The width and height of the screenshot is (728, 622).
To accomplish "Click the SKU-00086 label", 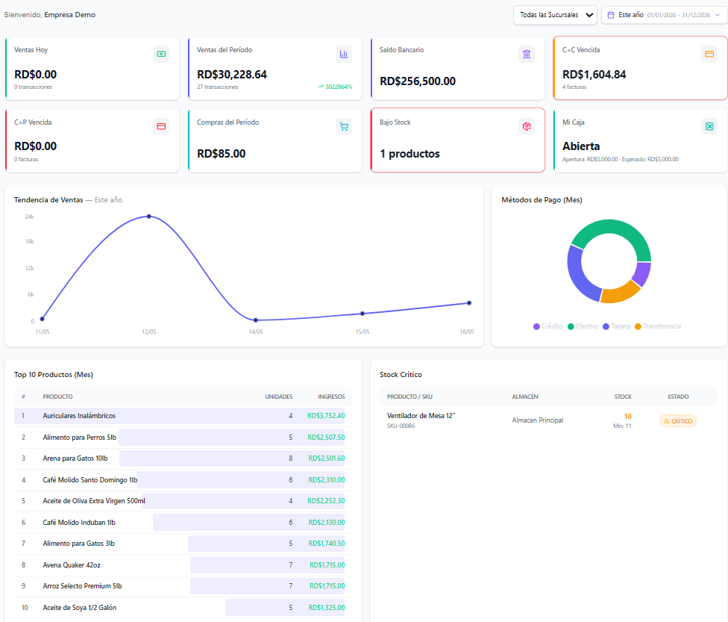I will click(401, 426).
